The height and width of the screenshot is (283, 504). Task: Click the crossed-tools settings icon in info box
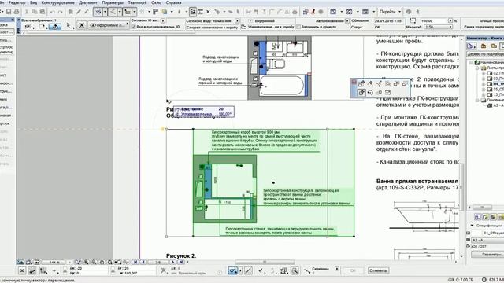pos(81,25)
